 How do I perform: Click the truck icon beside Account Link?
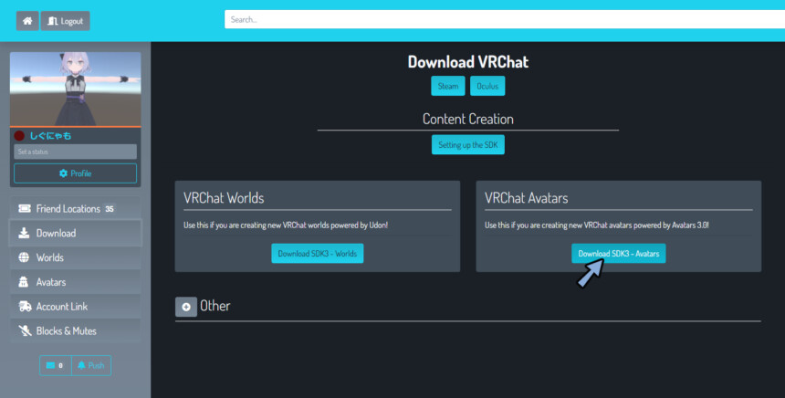click(25, 307)
